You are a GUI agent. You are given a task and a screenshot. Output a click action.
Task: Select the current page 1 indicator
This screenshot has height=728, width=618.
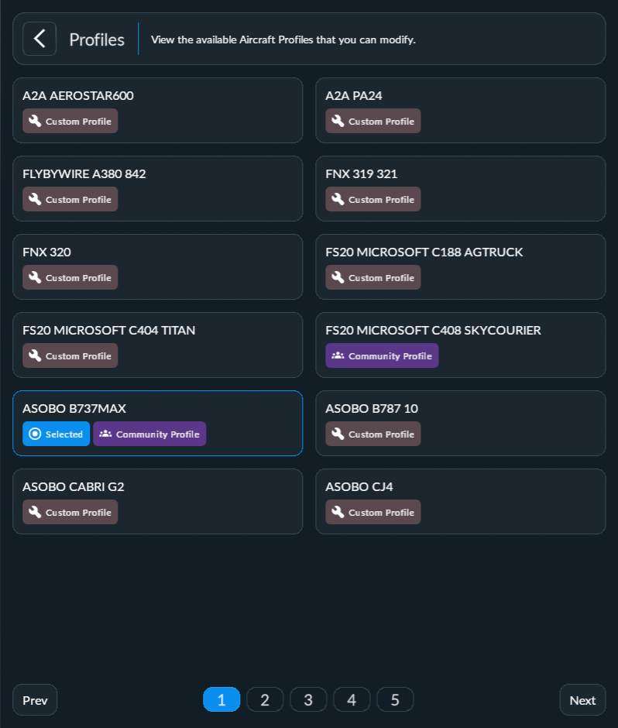(x=221, y=699)
